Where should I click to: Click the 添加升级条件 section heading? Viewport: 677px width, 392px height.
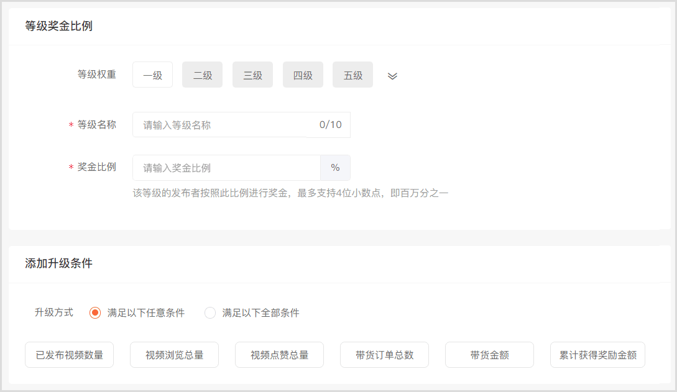pyautogui.click(x=58, y=263)
